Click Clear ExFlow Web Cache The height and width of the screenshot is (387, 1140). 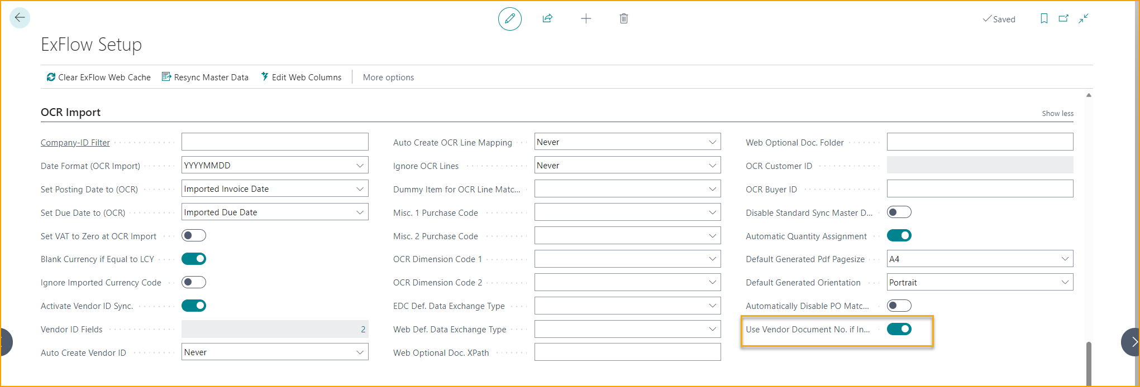click(98, 77)
